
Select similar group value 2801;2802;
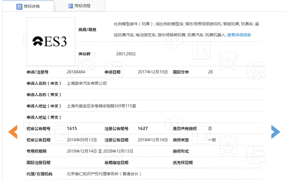pos(126,54)
